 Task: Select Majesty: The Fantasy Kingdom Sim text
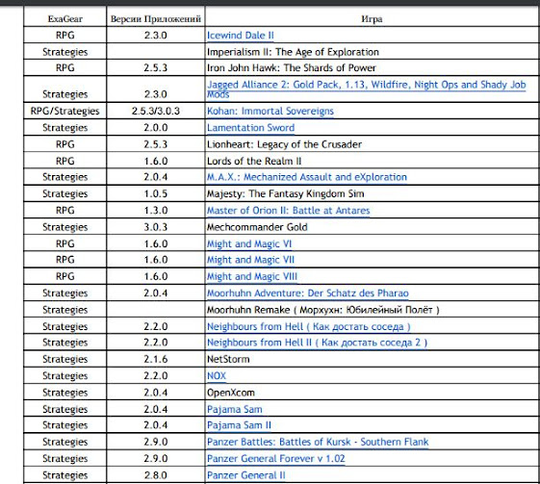pos(285,193)
